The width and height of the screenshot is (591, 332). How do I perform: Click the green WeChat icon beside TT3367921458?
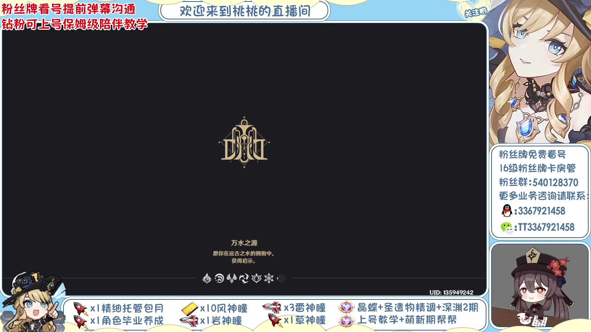pos(507,228)
